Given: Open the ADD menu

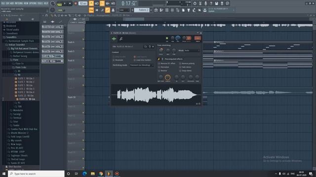Looking at the screenshot, I should 12,3.
